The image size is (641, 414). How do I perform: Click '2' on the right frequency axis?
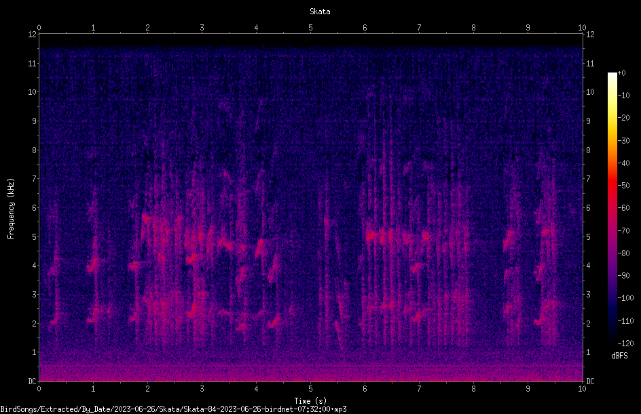pos(588,323)
